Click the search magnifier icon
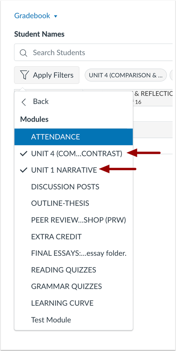Viewport: 176px width, 351px height. click(24, 53)
